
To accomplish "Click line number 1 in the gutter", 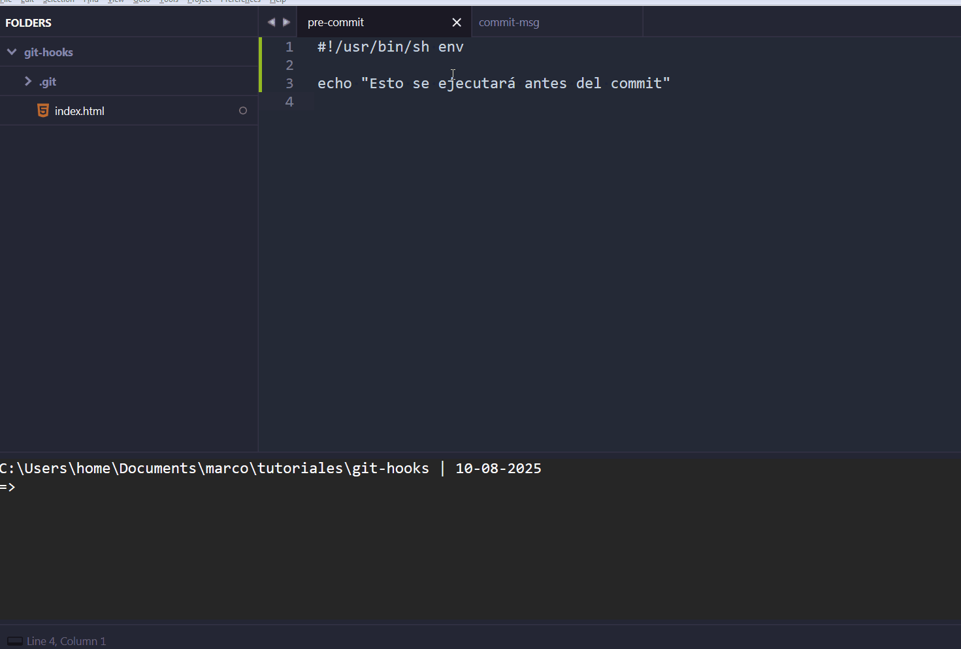I will pyautogui.click(x=289, y=47).
